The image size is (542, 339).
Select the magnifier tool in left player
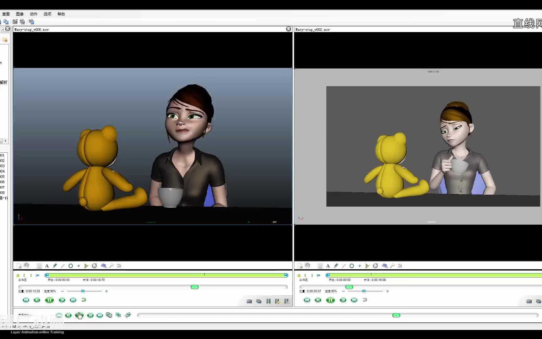pos(111,266)
